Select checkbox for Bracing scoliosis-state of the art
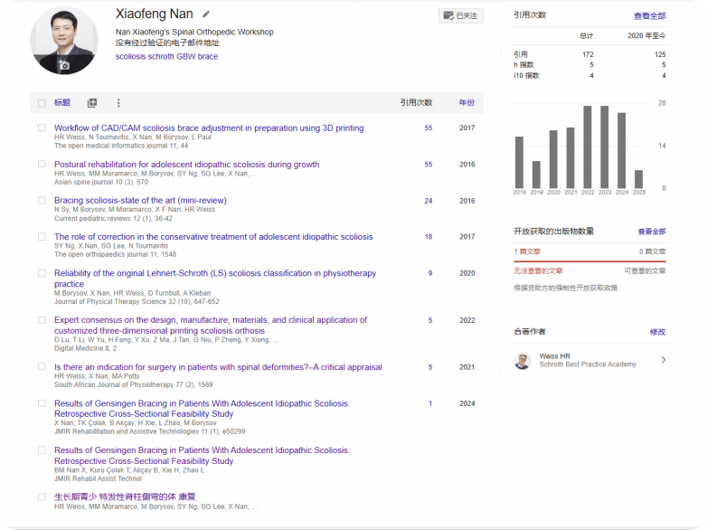 42,201
